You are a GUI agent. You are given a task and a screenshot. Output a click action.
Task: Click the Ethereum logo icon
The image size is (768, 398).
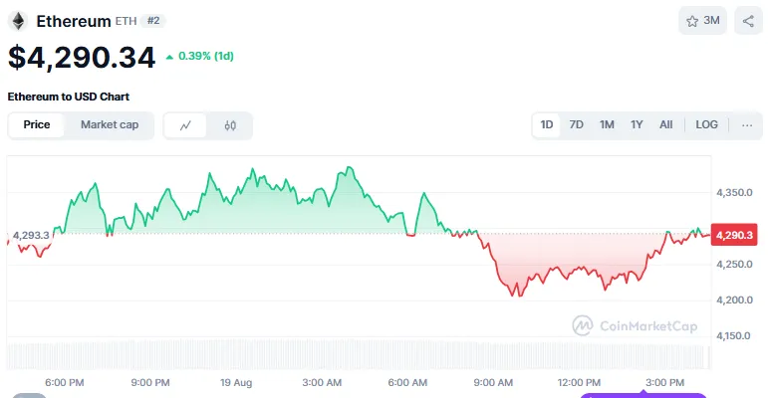[18, 21]
